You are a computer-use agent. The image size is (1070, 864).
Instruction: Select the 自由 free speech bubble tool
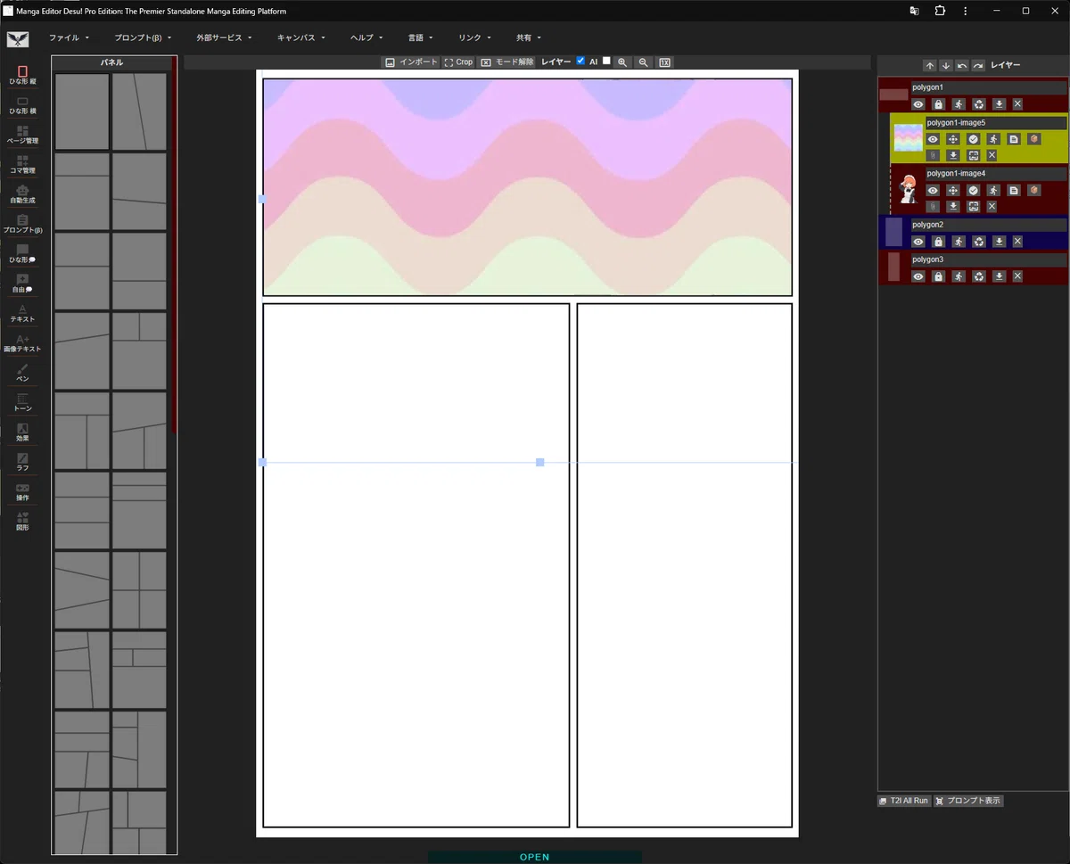(22, 284)
